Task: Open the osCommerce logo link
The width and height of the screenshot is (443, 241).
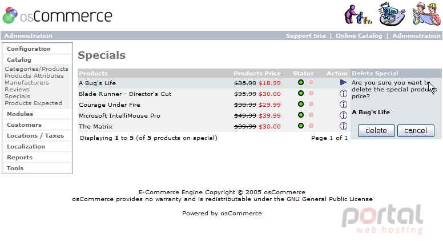Action: pos(57,15)
